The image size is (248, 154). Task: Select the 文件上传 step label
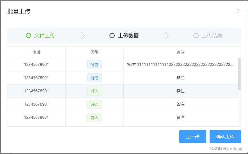pos(45,36)
